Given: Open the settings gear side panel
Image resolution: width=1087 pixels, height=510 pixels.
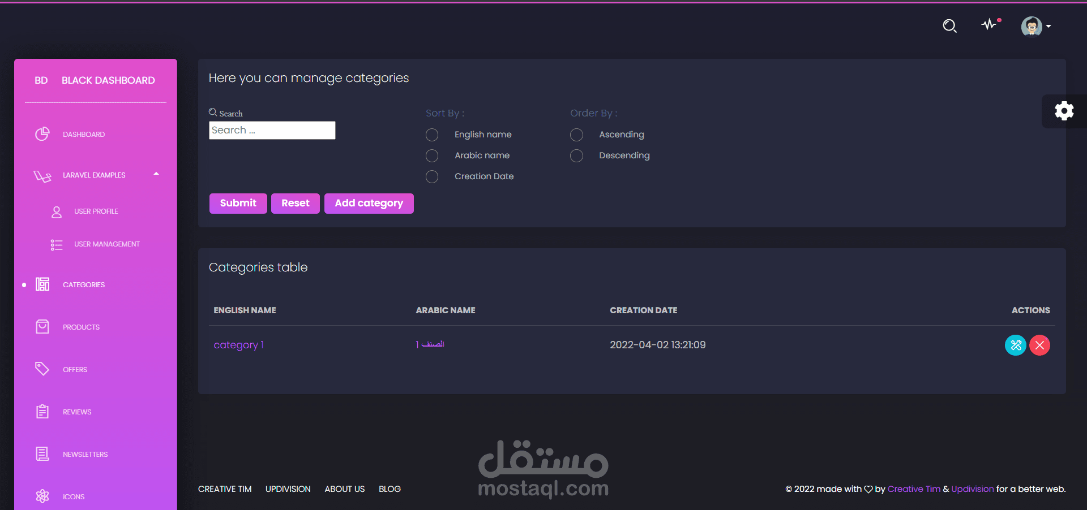Looking at the screenshot, I should coord(1064,111).
